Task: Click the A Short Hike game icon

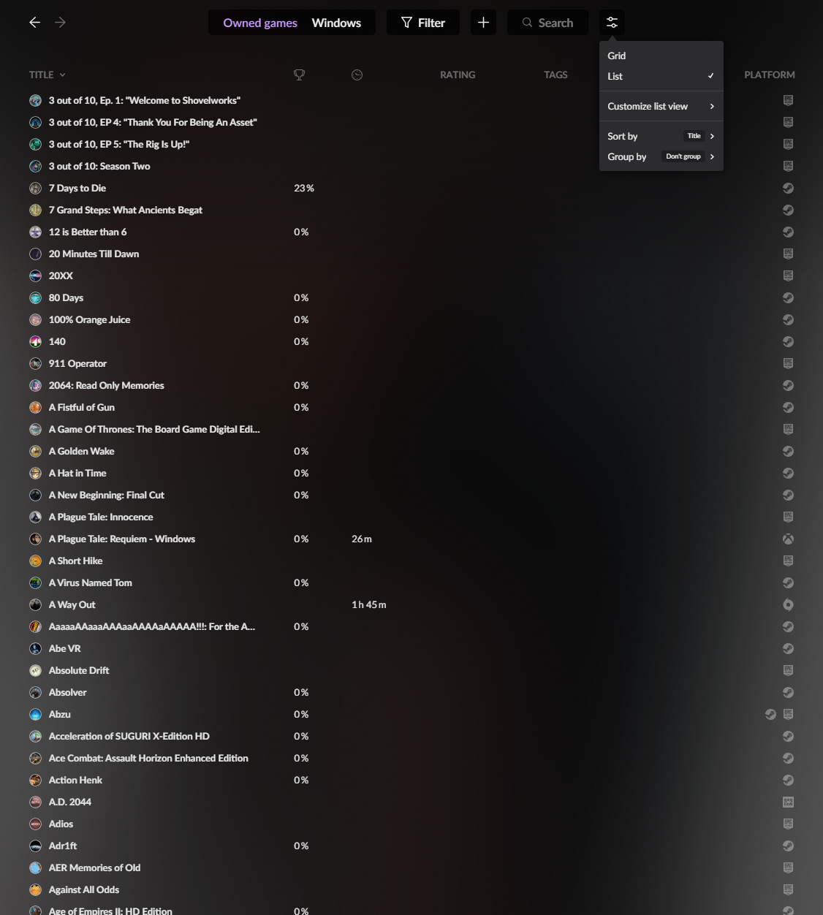Action: [x=35, y=561]
